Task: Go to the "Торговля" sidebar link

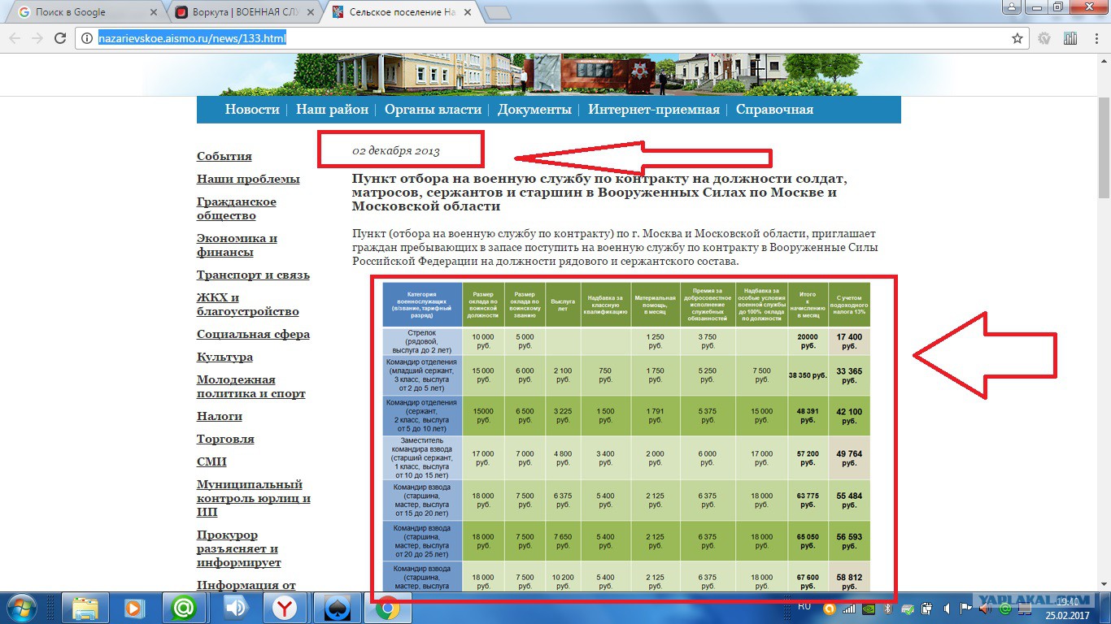Action: [225, 439]
